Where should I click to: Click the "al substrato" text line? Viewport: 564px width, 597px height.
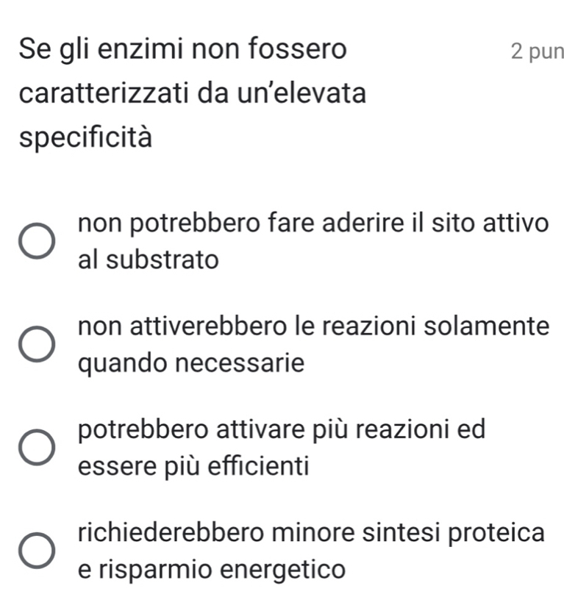pyautogui.click(x=148, y=260)
